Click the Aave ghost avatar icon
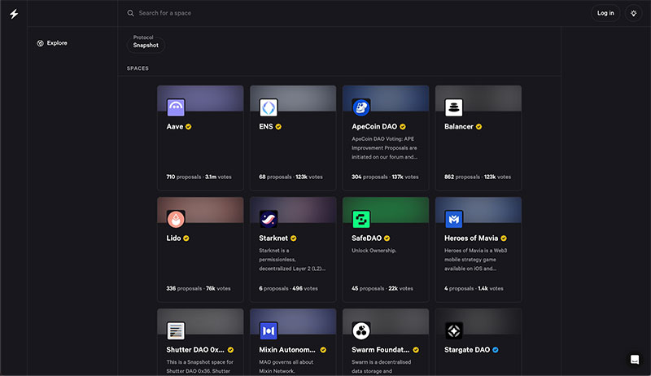 click(176, 107)
